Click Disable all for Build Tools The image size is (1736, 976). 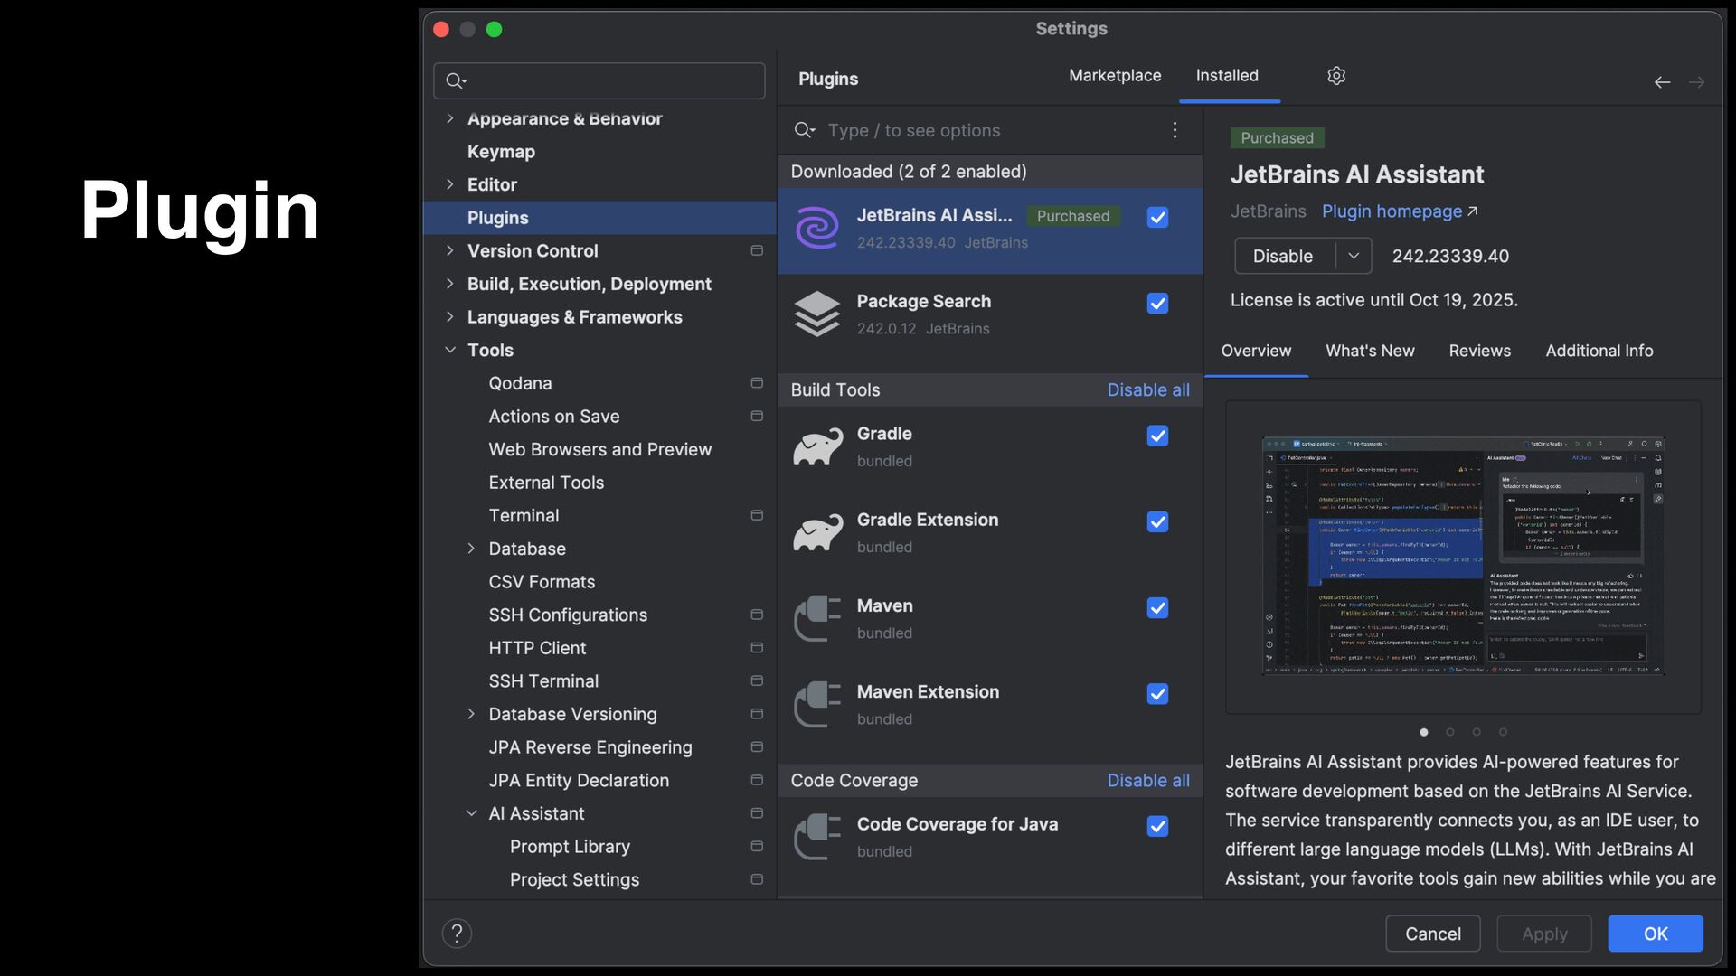coord(1148,389)
